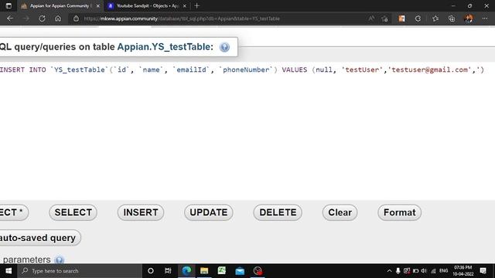
Task: Open the favorites list icon
Action: (x=435, y=19)
